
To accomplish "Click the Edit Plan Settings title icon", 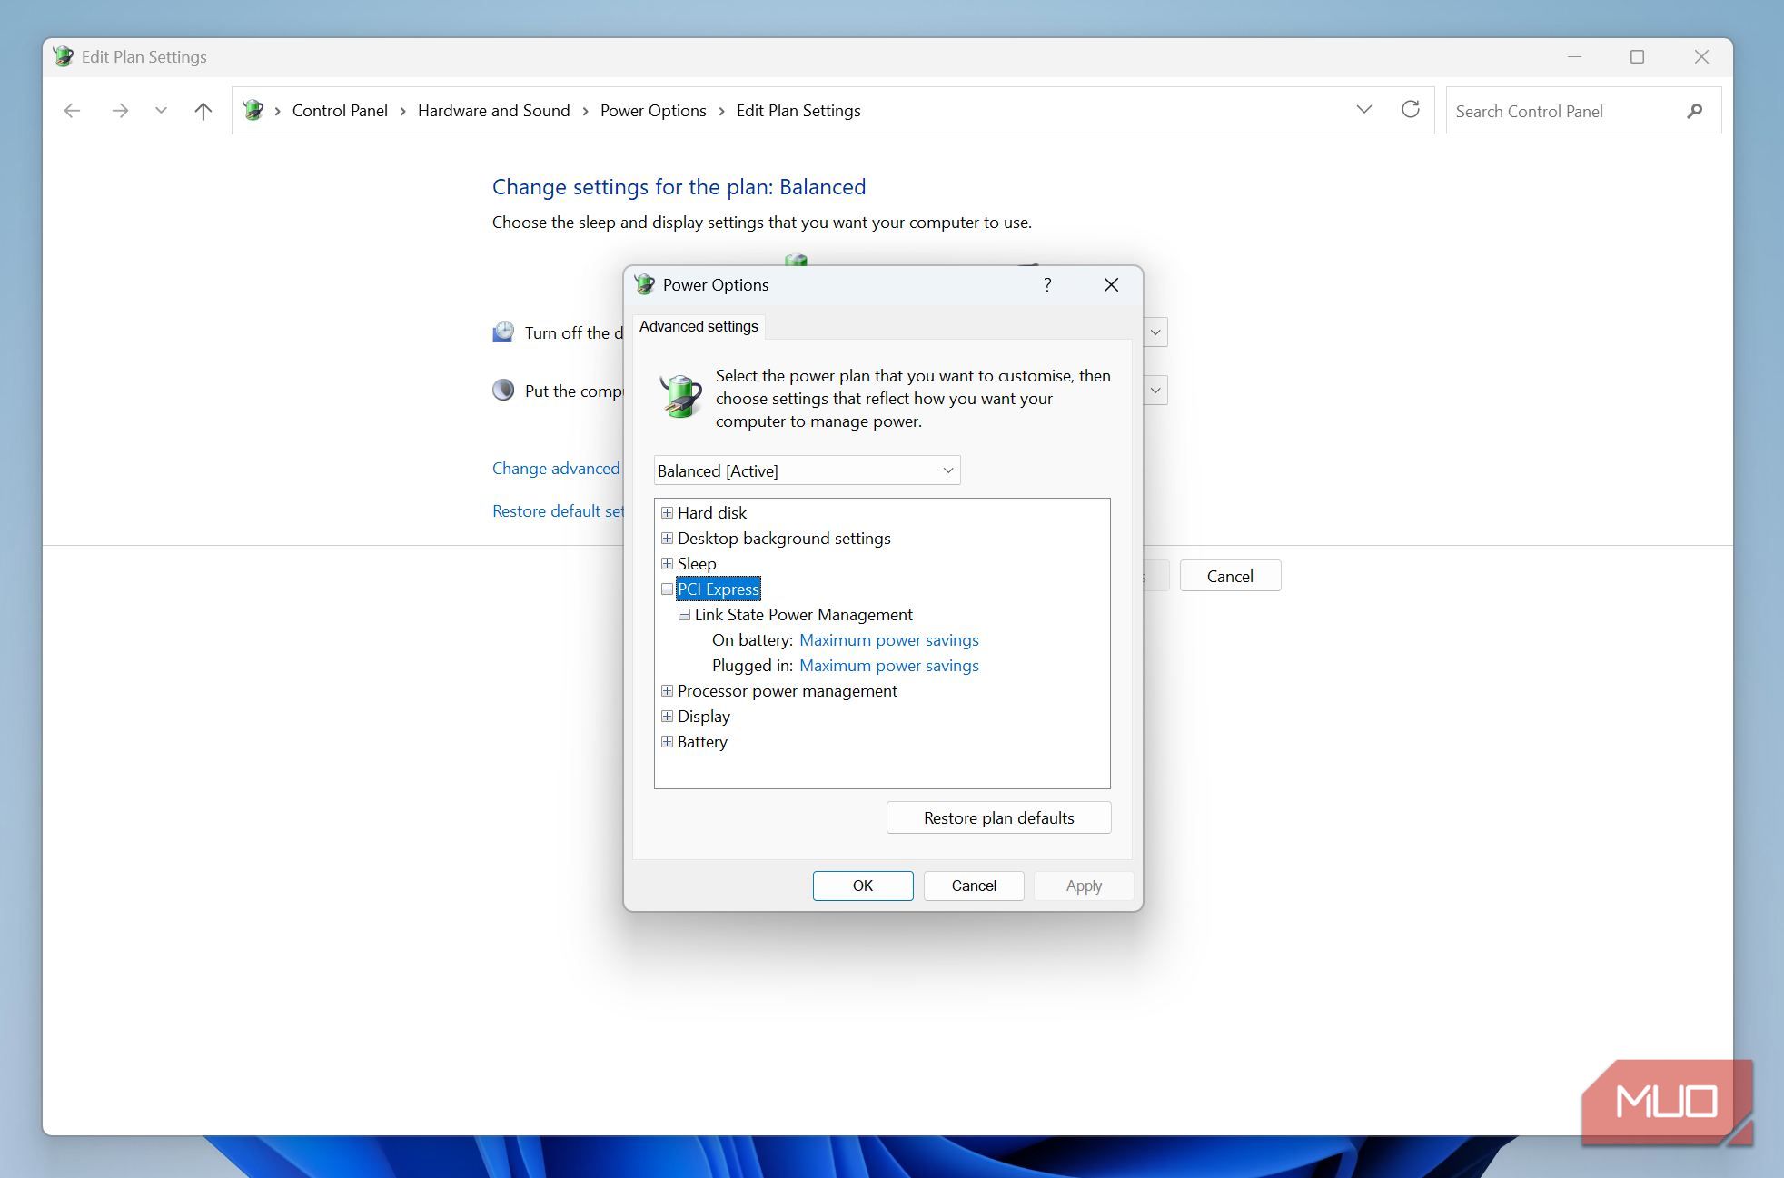I will point(63,56).
